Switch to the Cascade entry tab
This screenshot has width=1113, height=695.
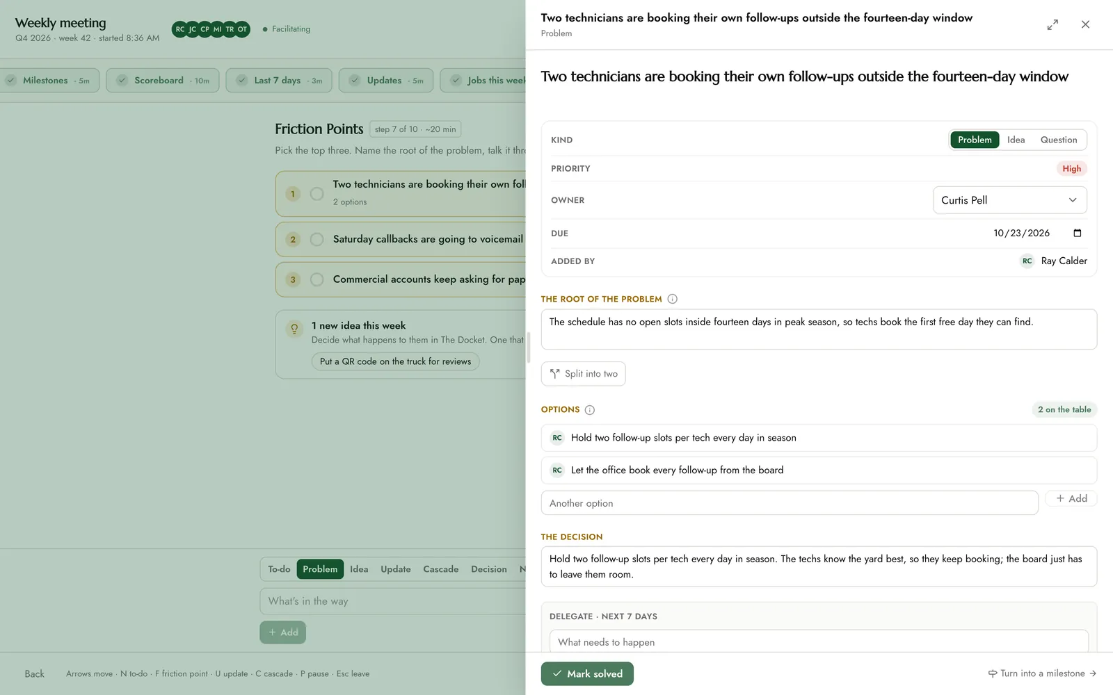click(441, 569)
